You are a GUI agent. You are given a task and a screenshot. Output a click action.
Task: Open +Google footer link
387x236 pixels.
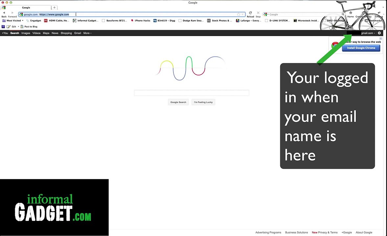point(347,232)
